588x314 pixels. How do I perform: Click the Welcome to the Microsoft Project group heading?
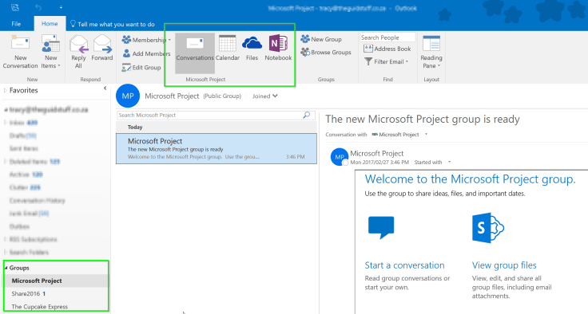click(x=470, y=179)
